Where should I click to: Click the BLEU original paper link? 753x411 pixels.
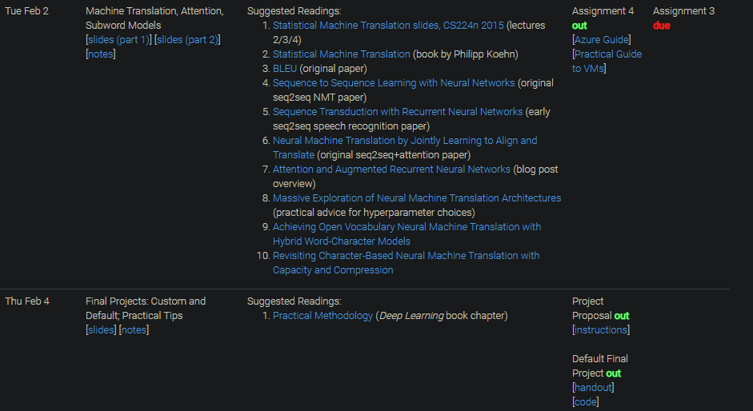(x=284, y=69)
